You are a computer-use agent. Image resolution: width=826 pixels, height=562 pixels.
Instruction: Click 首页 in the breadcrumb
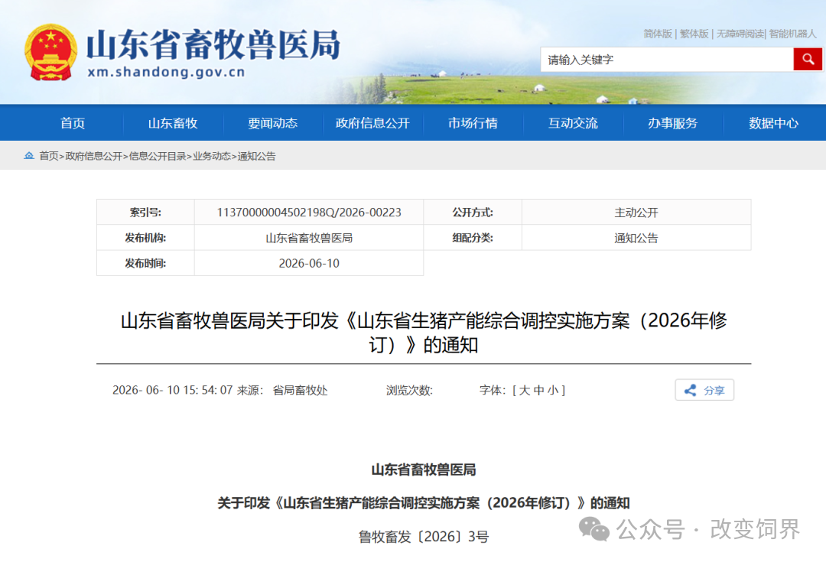pyautogui.click(x=49, y=156)
